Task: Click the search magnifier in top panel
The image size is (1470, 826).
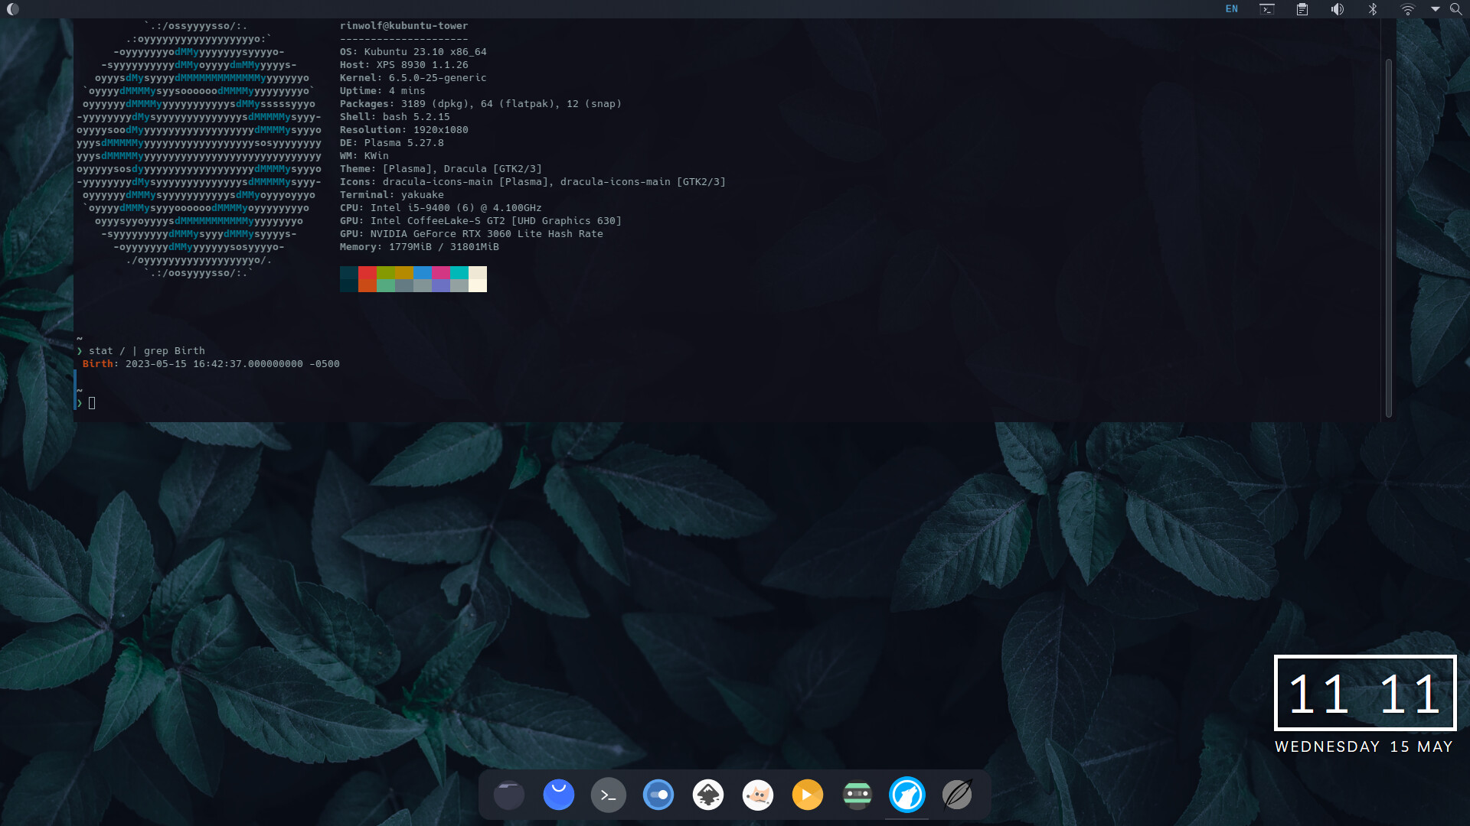Action: [1456, 9]
